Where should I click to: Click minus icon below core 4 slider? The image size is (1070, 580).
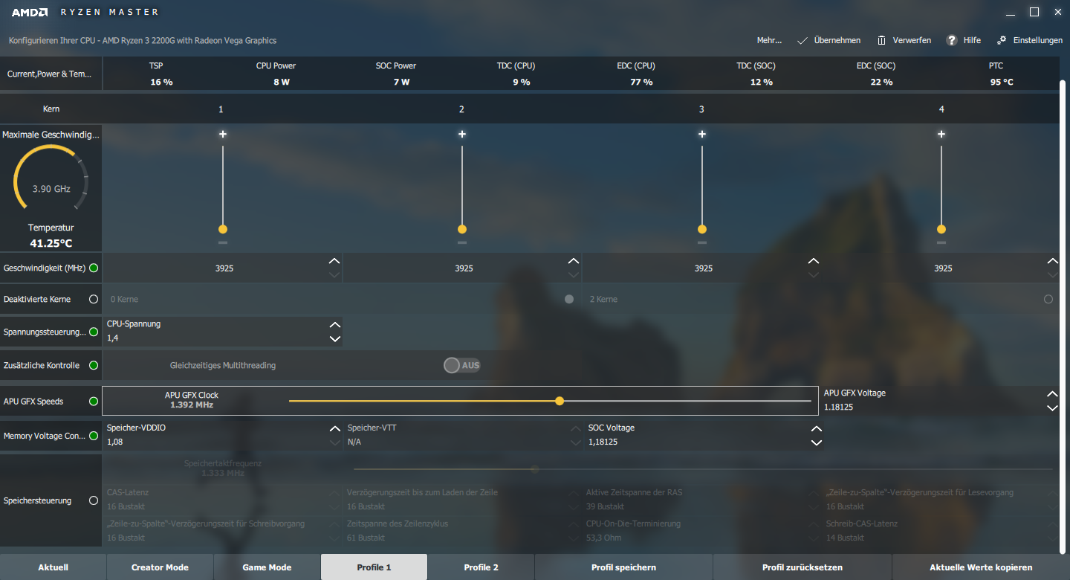pyautogui.click(x=941, y=242)
